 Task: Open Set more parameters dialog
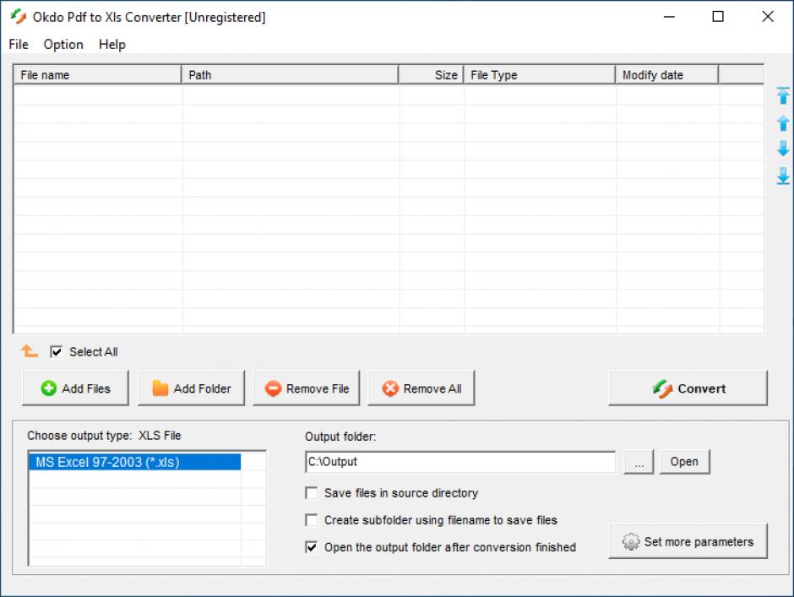coord(688,541)
